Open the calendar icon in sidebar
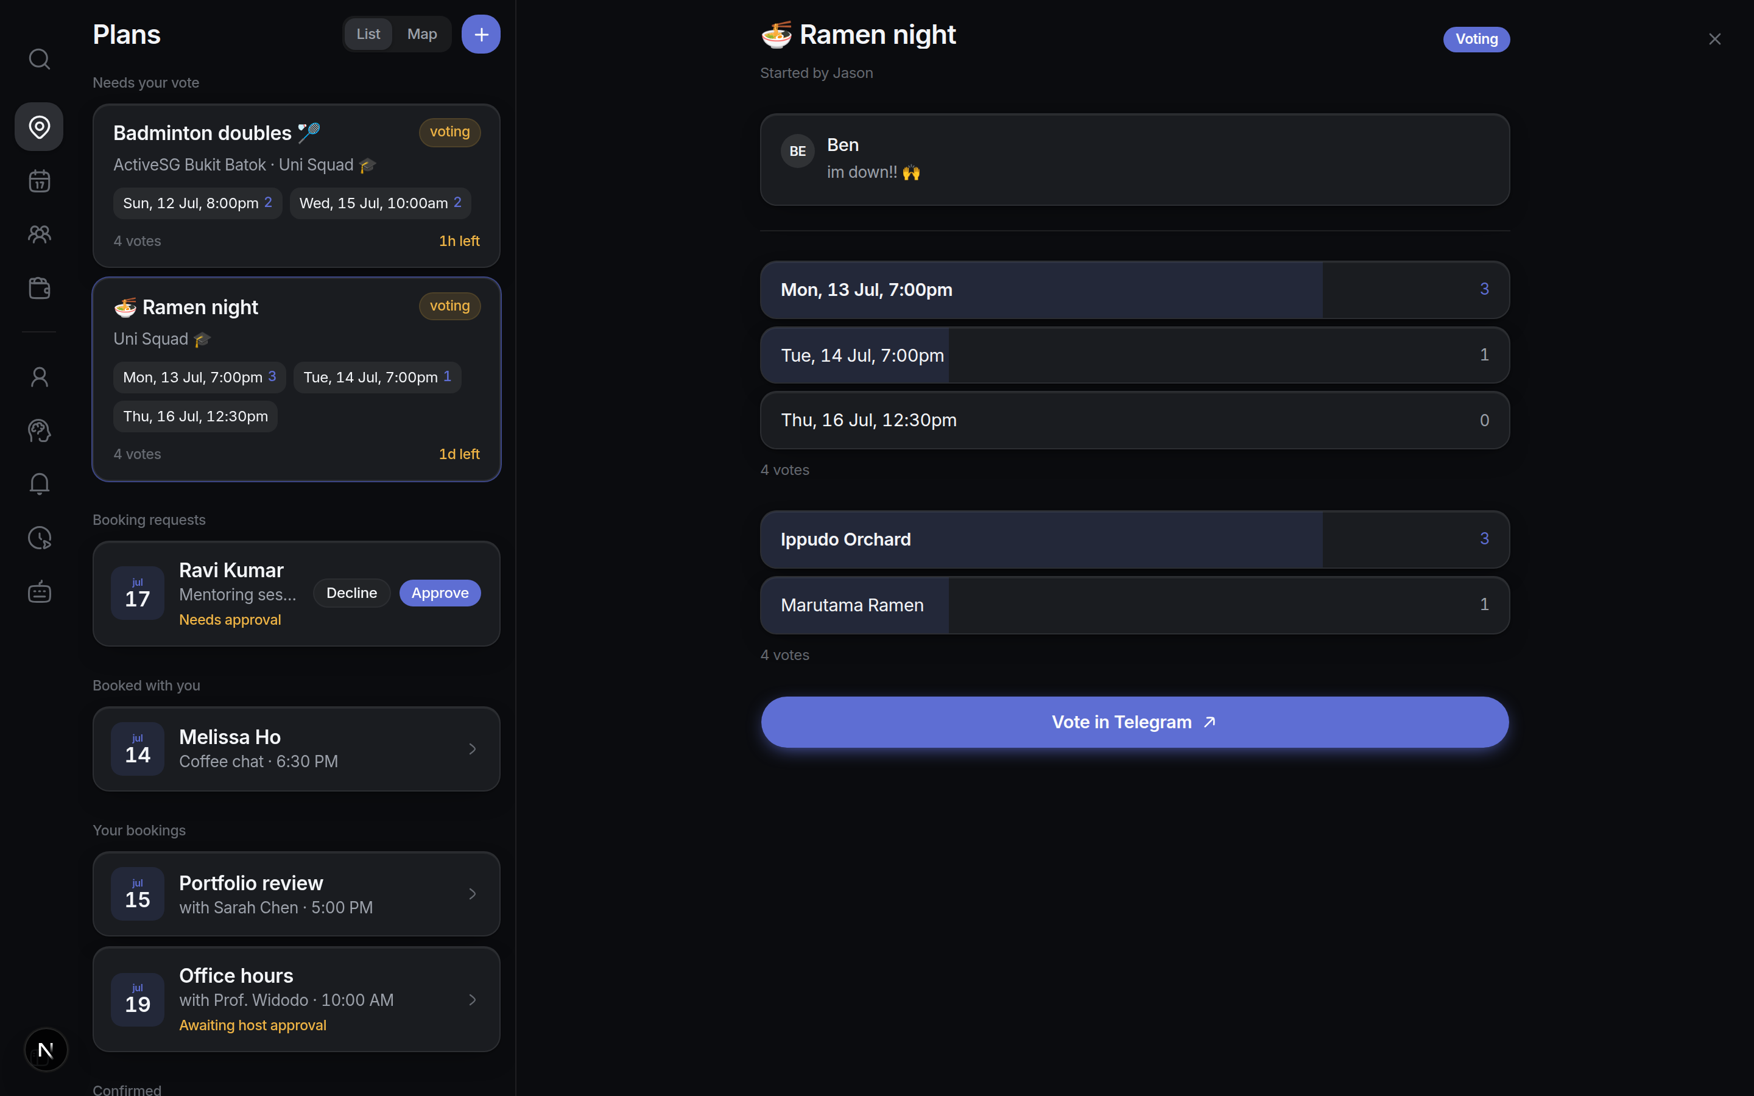Image resolution: width=1754 pixels, height=1096 pixels. pos(39,180)
